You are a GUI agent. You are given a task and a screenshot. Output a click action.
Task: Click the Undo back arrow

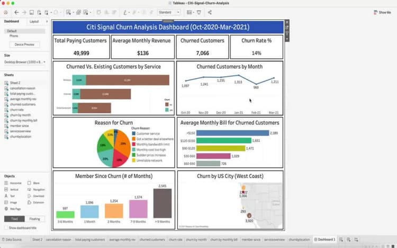pos(16,12)
